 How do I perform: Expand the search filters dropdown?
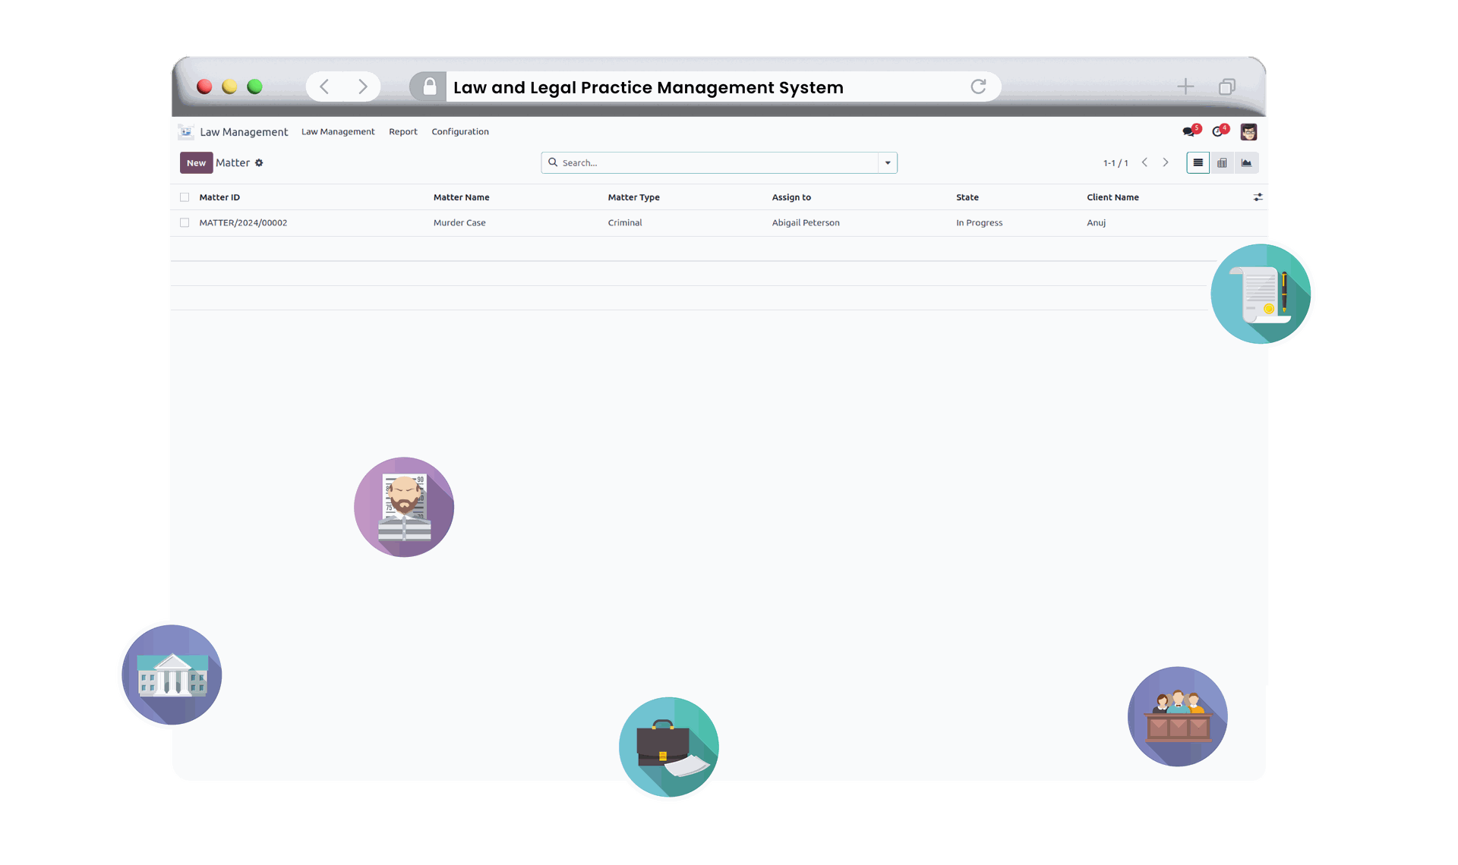pyautogui.click(x=887, y=162)
